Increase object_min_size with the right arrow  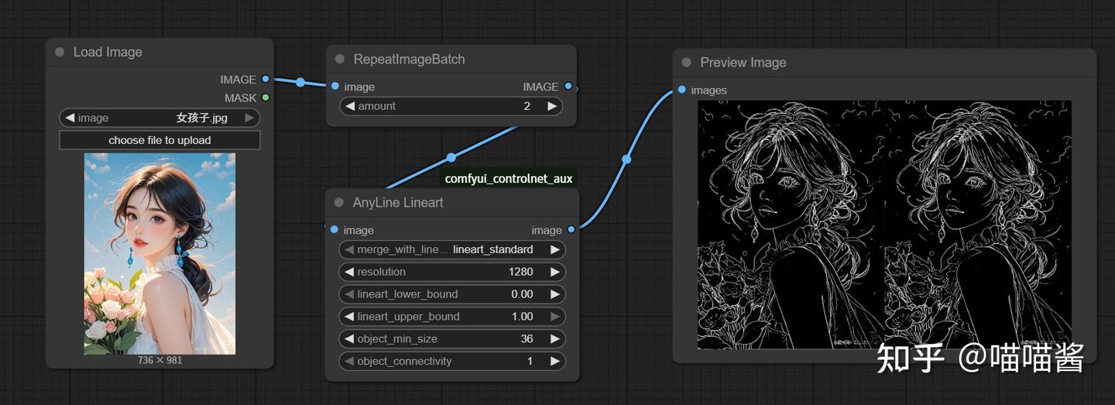coord(554,338)
